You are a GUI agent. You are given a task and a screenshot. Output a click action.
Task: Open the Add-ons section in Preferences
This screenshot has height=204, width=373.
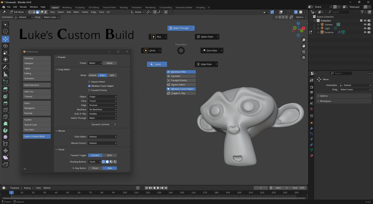coord(37,92)
